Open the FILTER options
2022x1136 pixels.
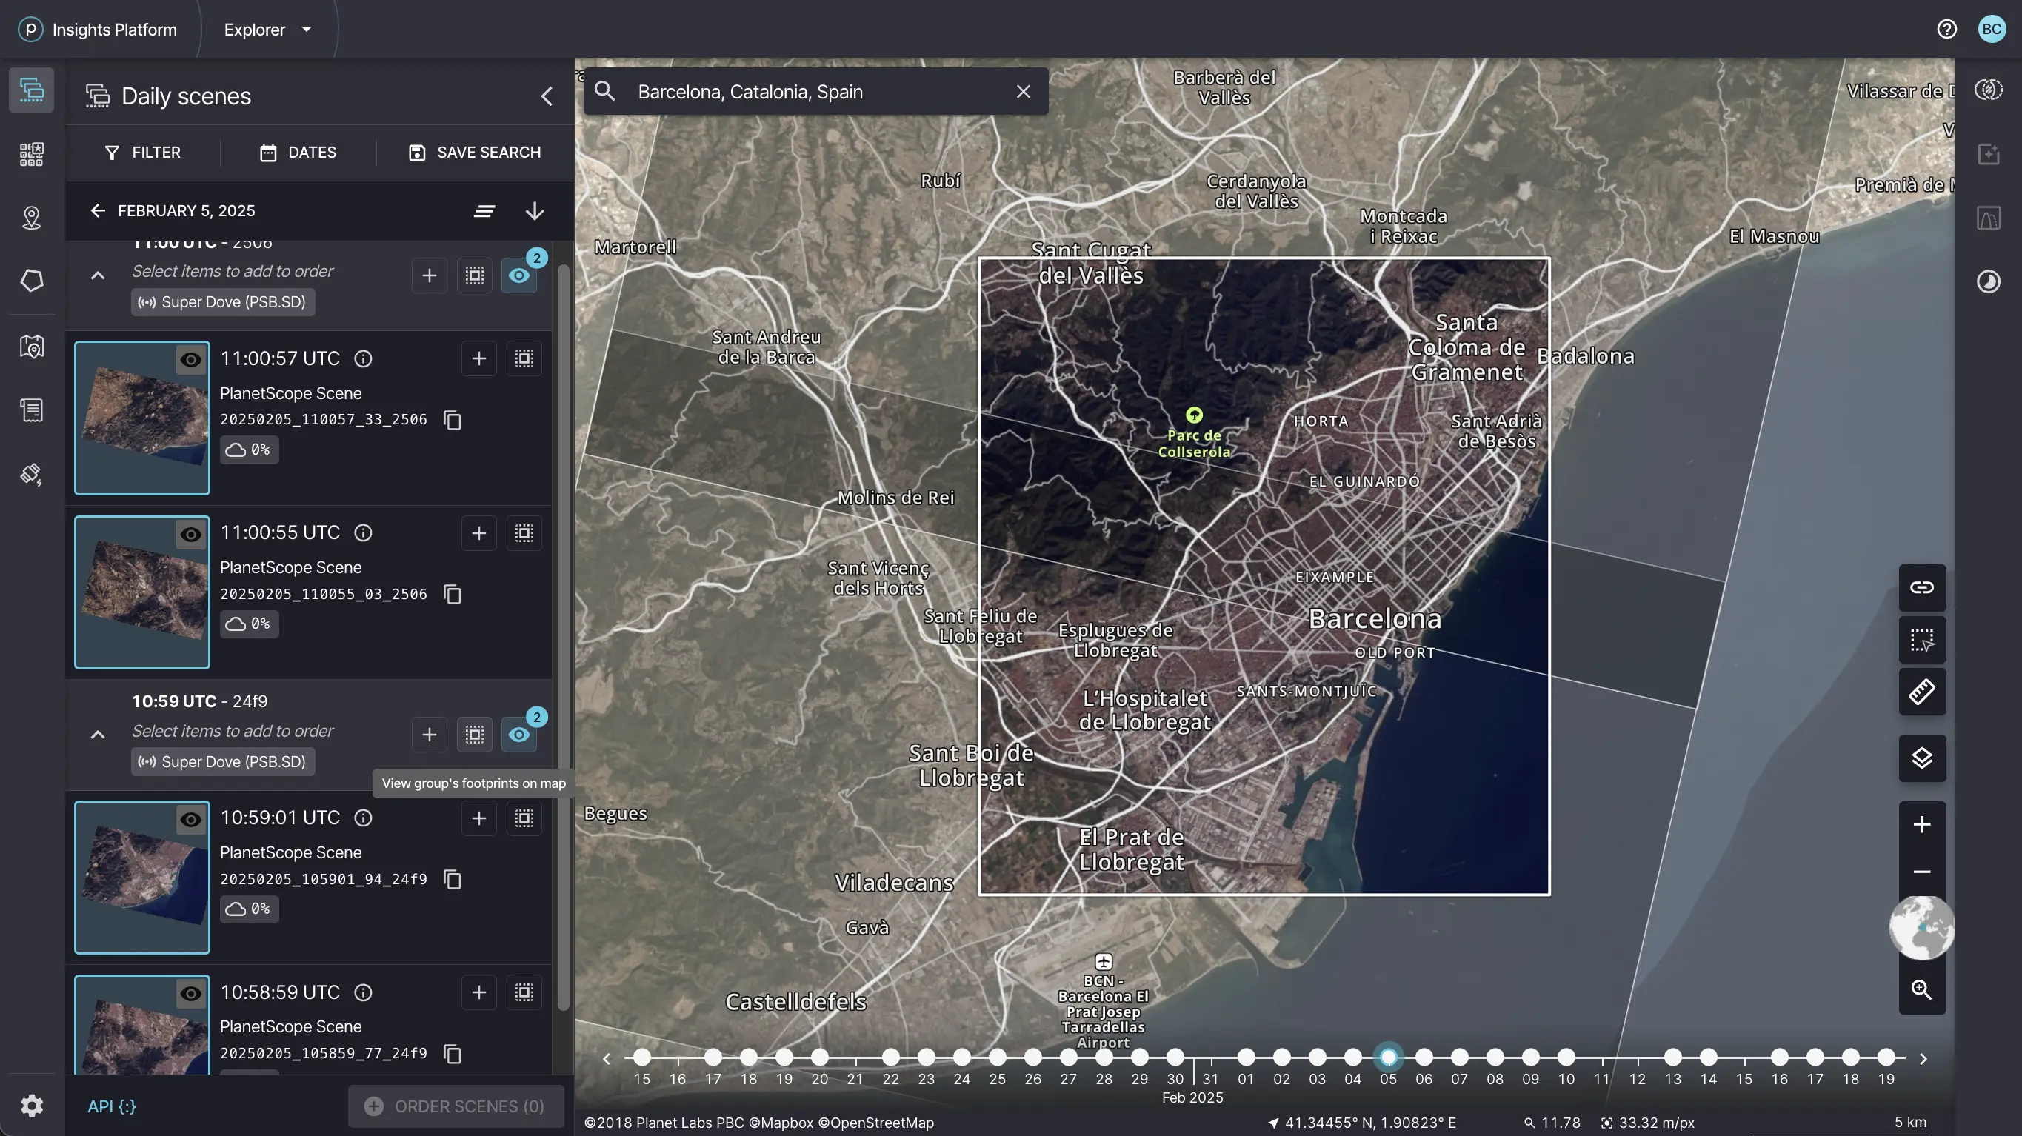coord(142,153)
